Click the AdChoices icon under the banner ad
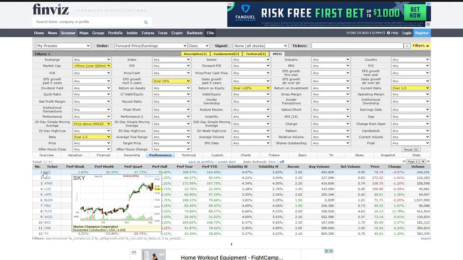Screen dimensions: 463x260 428,24
